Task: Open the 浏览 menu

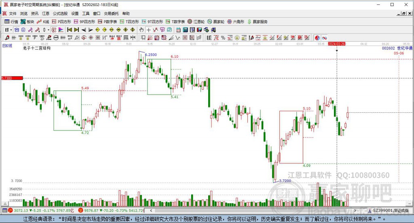Action: [x=23, y=13]
